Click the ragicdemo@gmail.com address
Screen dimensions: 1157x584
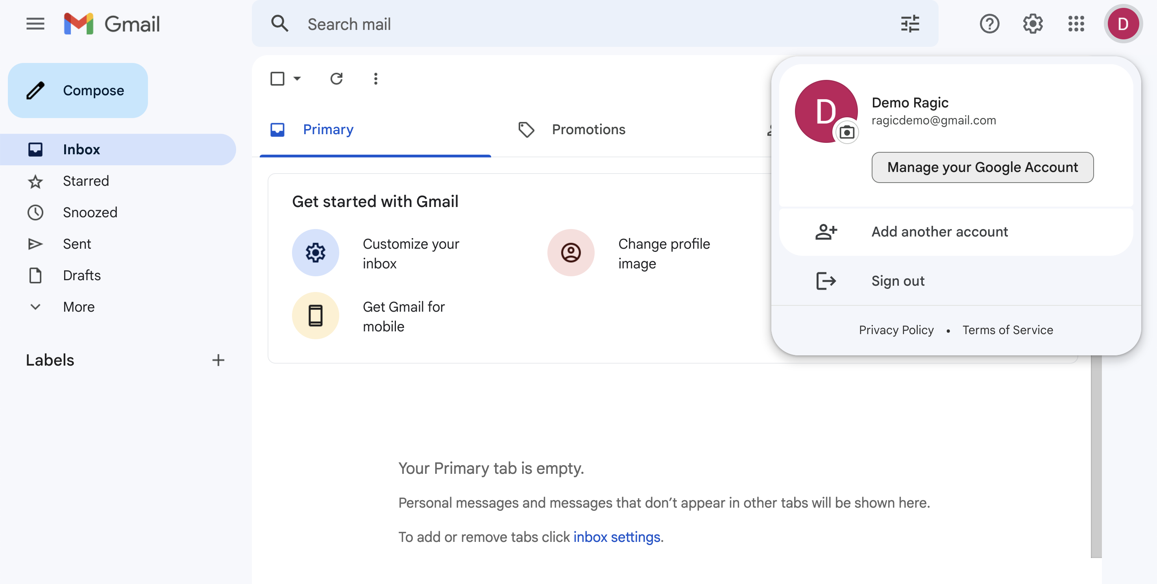click(933, 120)
